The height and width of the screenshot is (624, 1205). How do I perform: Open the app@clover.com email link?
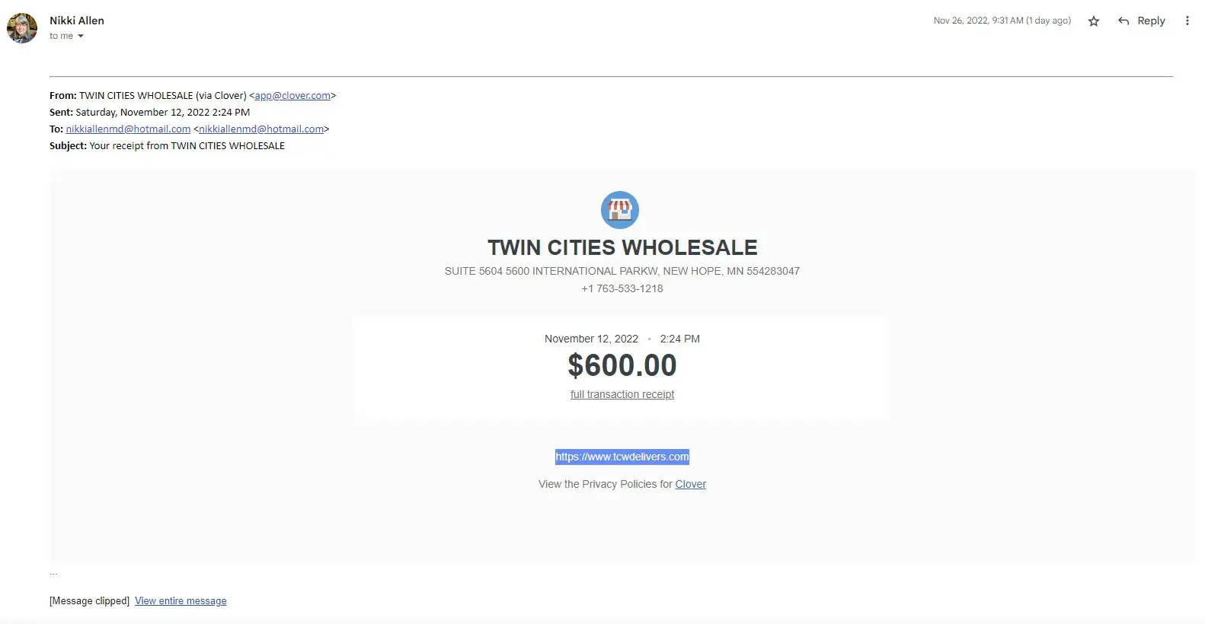pos(292,96)
